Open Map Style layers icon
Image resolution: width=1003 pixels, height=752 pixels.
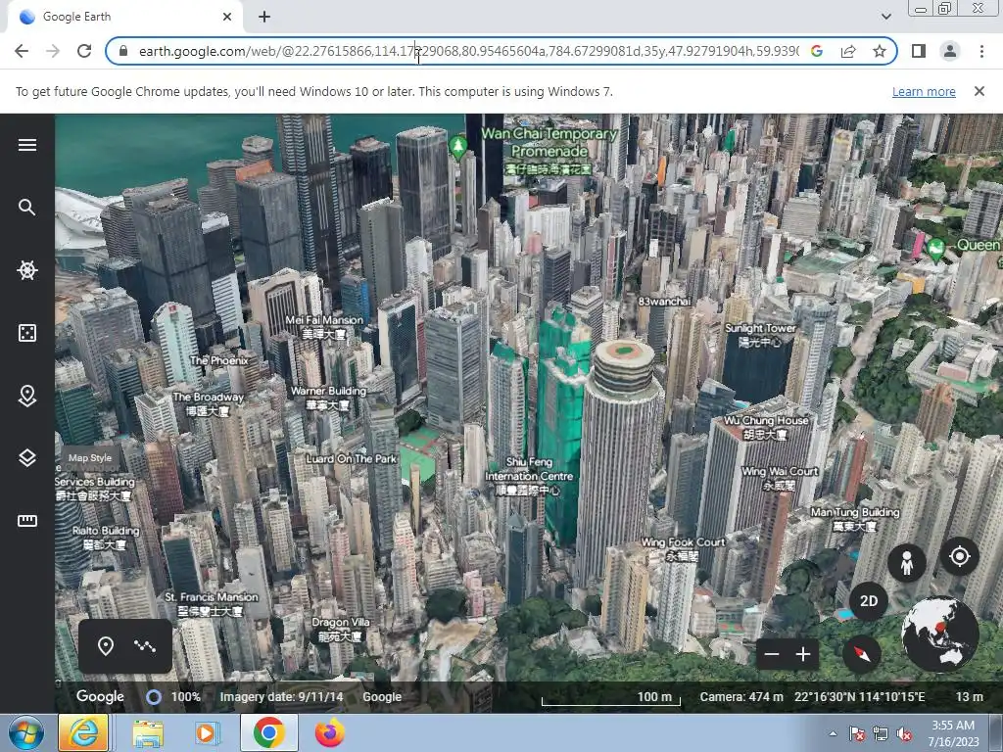click(x=26, y=458)
